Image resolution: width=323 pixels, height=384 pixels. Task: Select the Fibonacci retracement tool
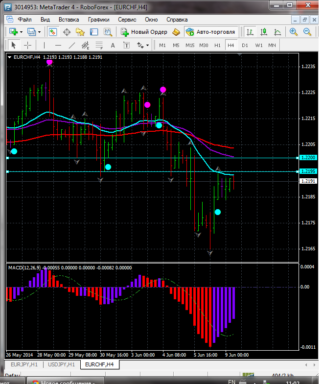tap(99, 45)
